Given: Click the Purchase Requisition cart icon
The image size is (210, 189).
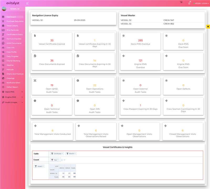Looking at the screenshot, I should [3, 21].
